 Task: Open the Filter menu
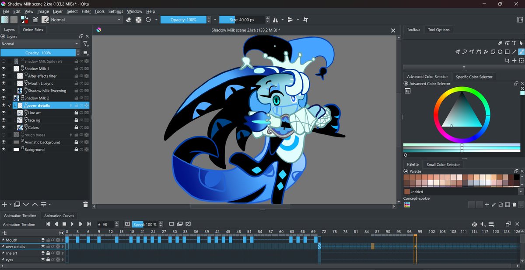[86, 11]
